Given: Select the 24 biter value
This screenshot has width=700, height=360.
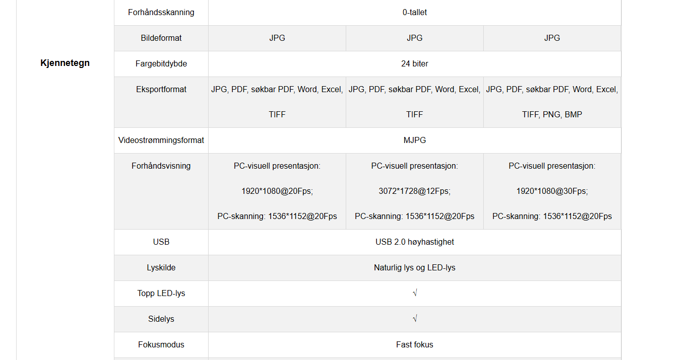Looking at the screenshot, I should pyautogui.click(x=414, y=63).
